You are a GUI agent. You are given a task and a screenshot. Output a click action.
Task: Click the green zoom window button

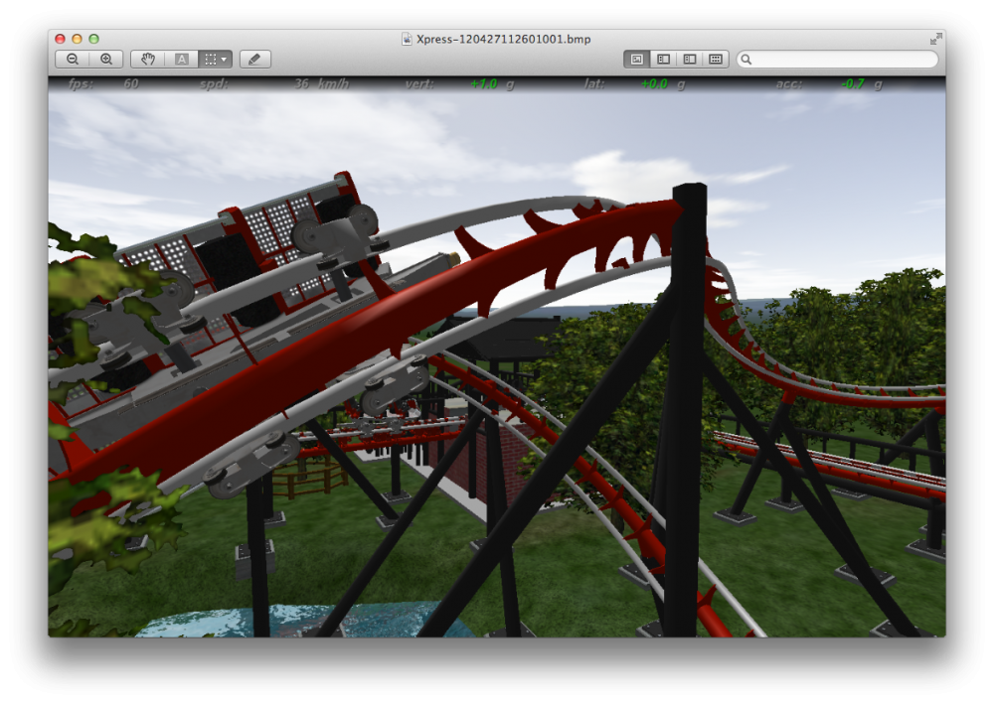click(x=93, y=39)
